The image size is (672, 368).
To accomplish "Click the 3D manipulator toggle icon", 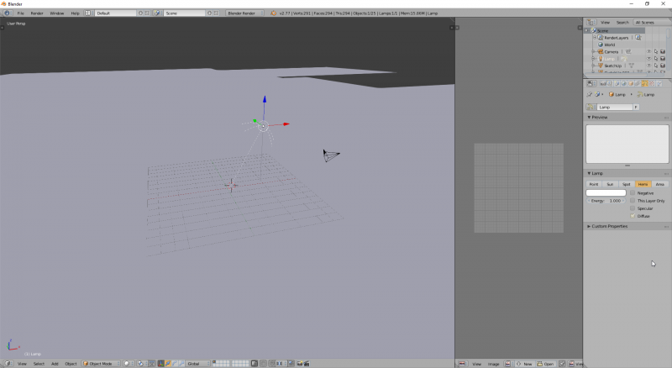I will coord(160,364).
